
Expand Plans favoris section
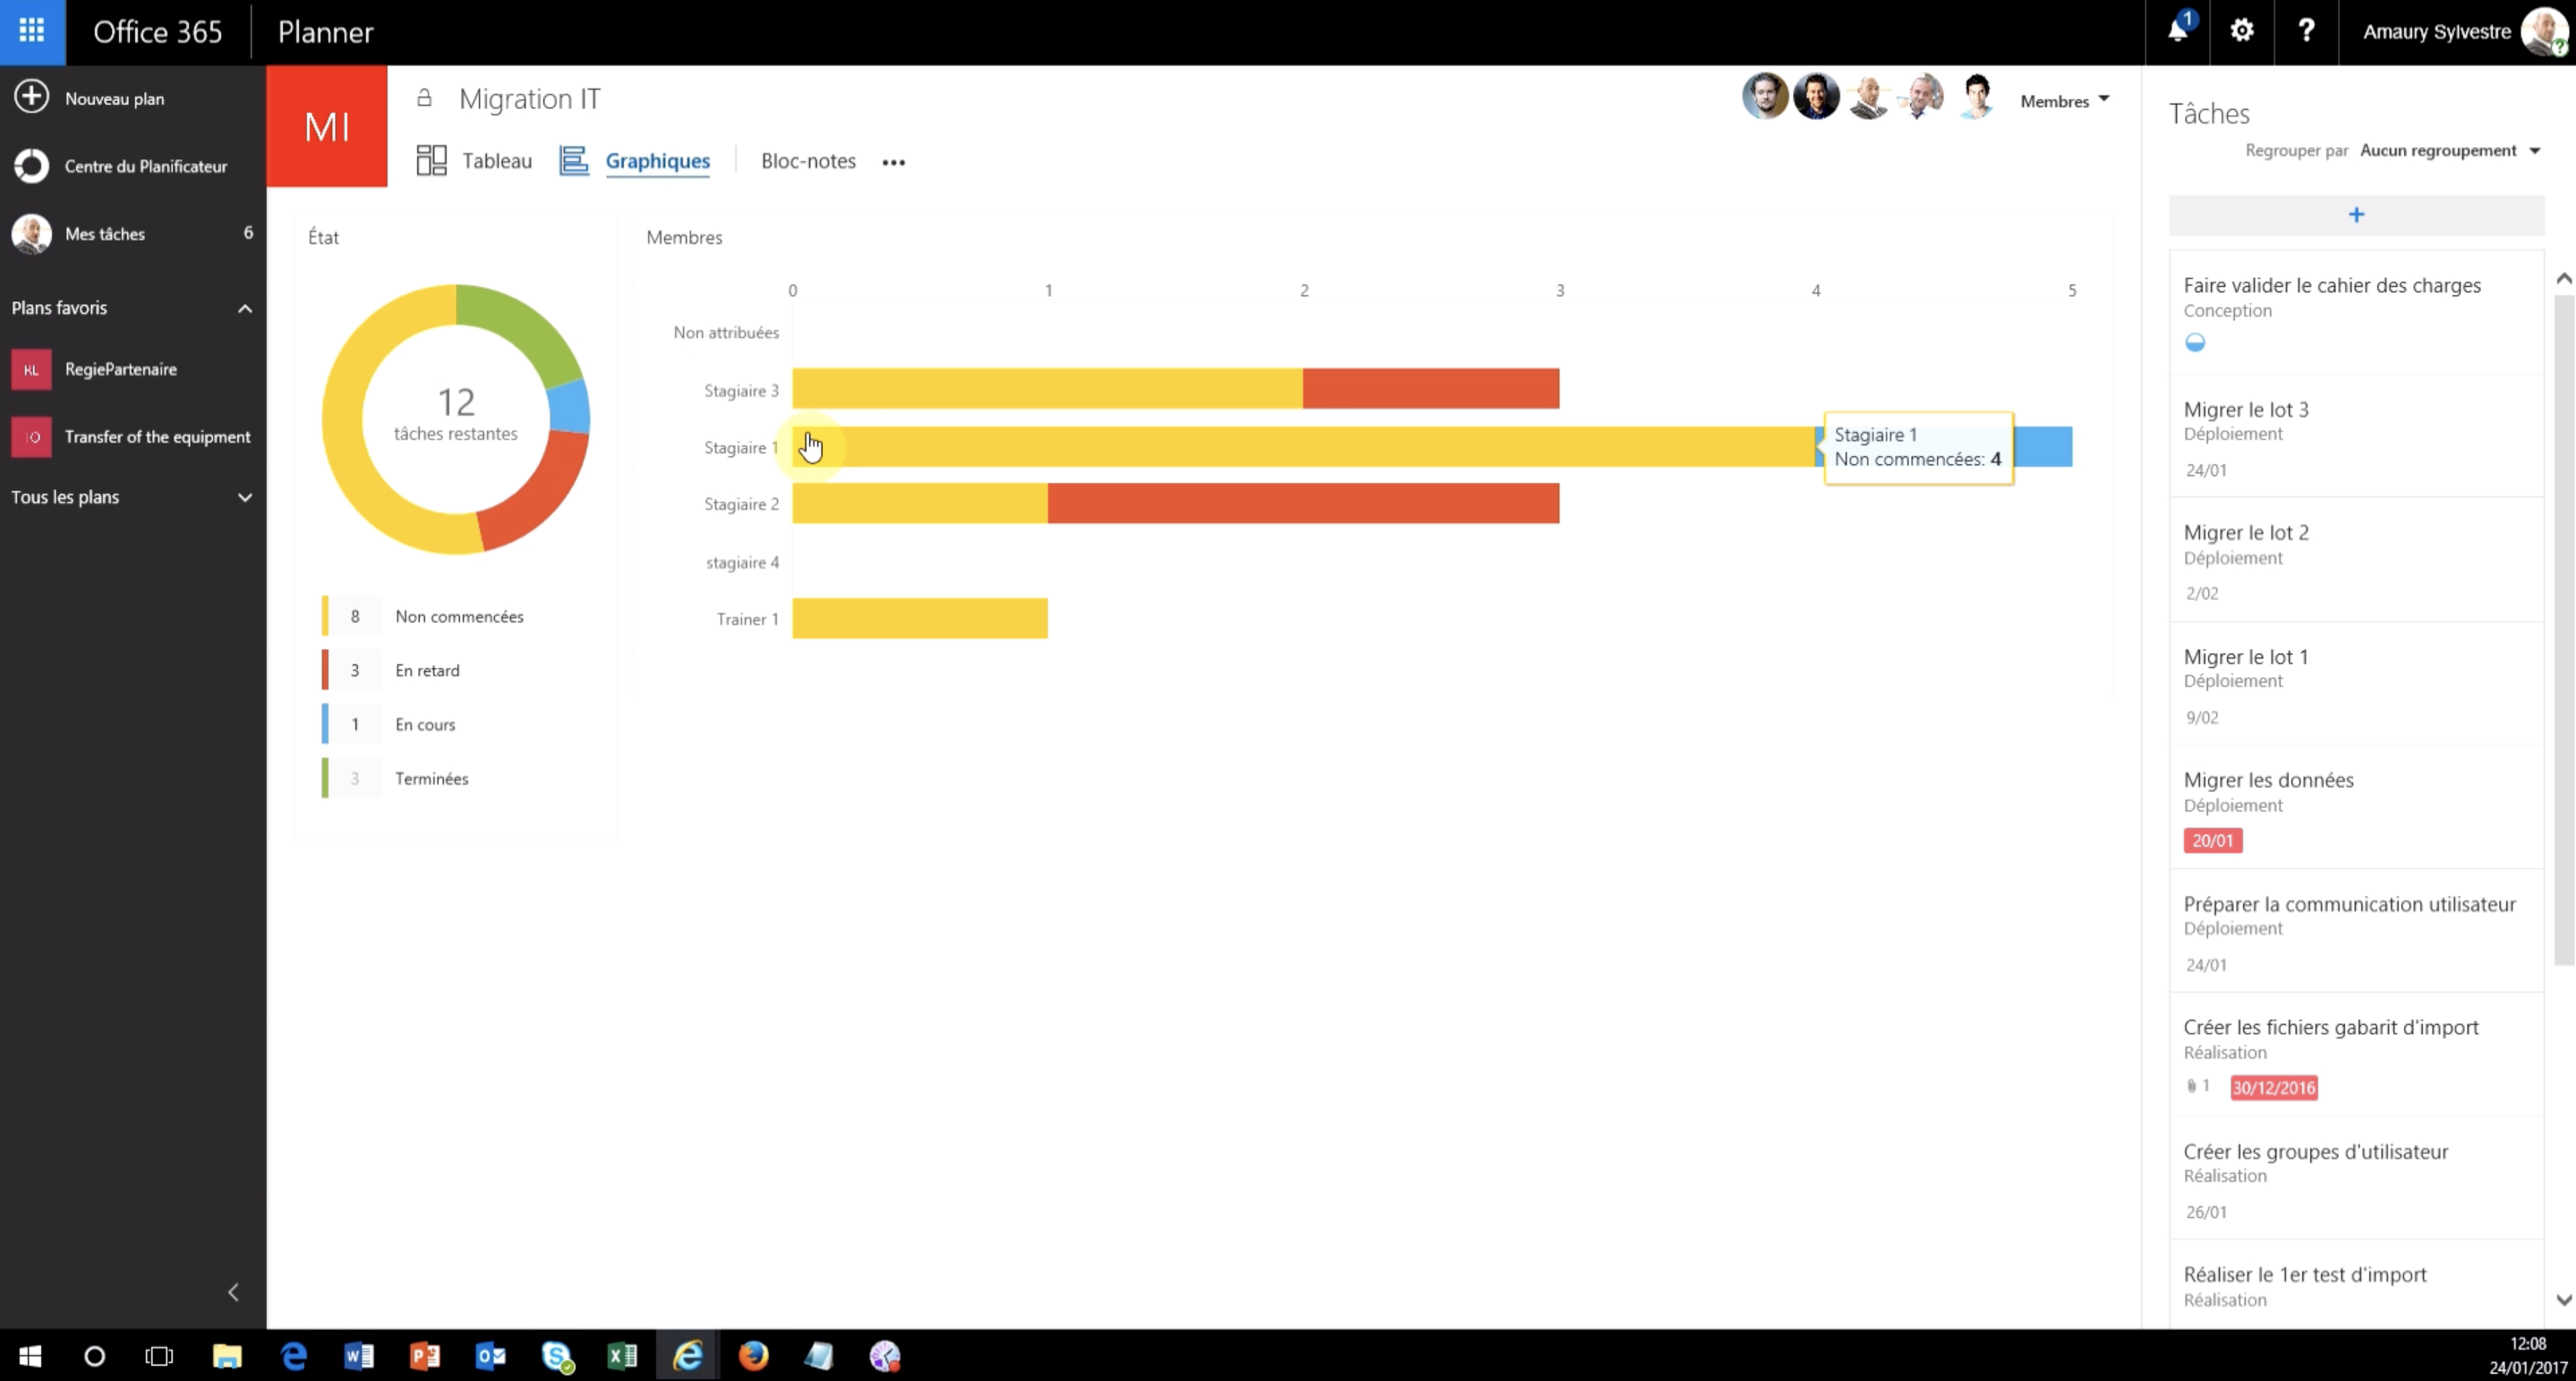(x=243, y=307)
